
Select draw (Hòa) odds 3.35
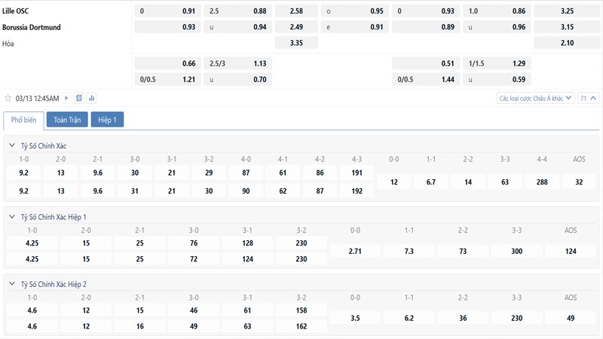tap(296, 43)
